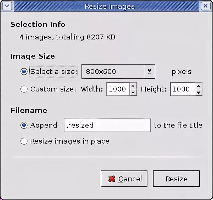Image resolution: width=213 pixels, height=200 pixels.
Task: Increase Height with the up arrow
Action: pos(198,86)
